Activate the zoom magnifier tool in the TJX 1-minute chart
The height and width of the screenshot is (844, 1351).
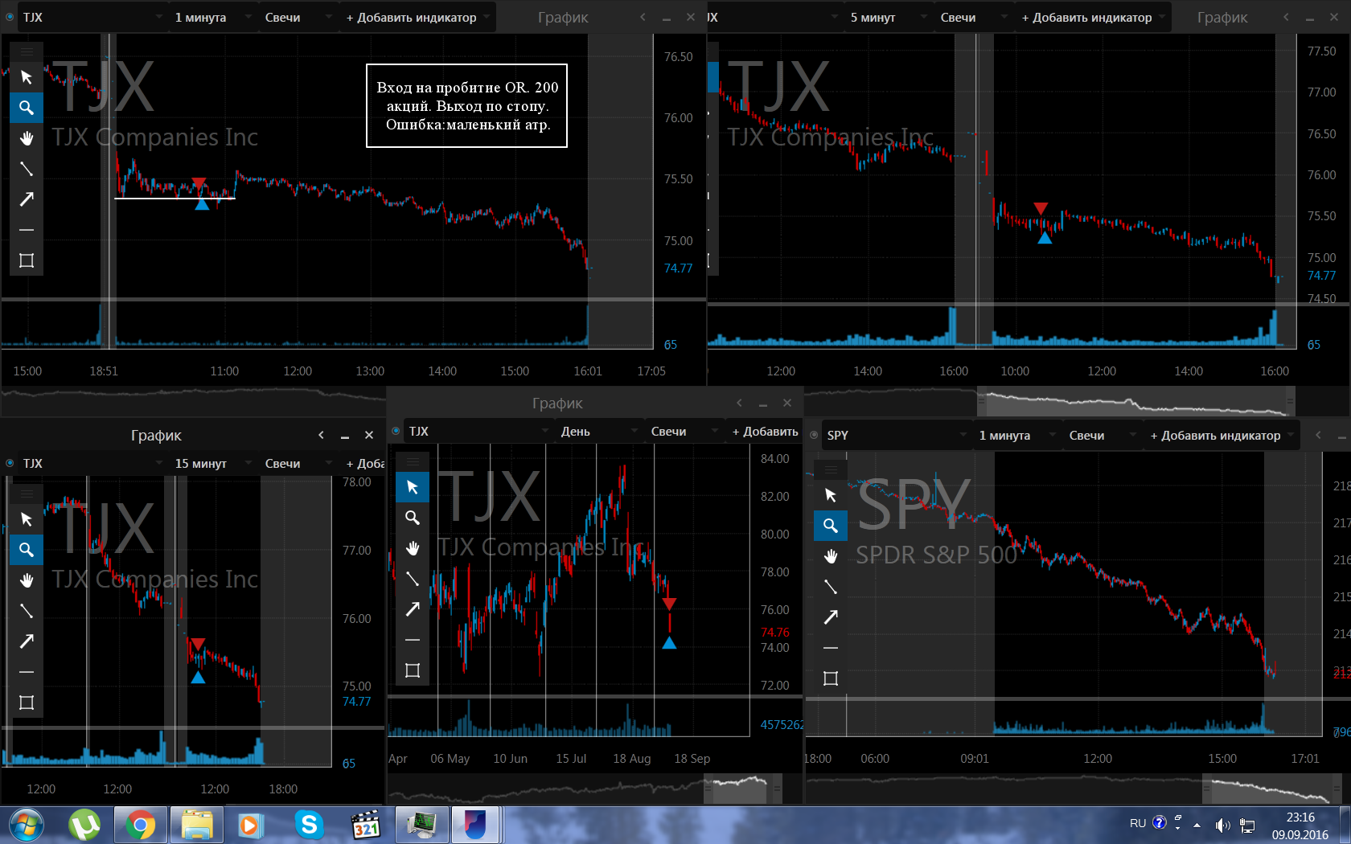[27, 108]
